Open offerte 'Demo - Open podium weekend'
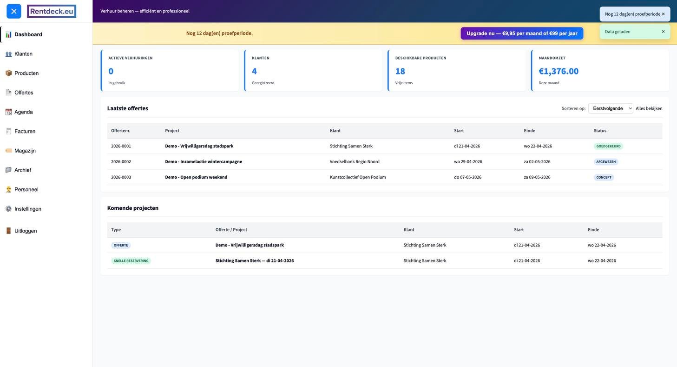The width and height of the screenshot is (677, 367). [196, 177]
